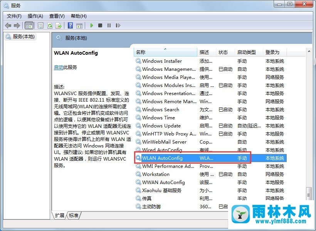Click 自动(延迟... startup type of Windows Update
This screenshot has height=231, width=316.
pyautogui.click(x=249, y=126)
